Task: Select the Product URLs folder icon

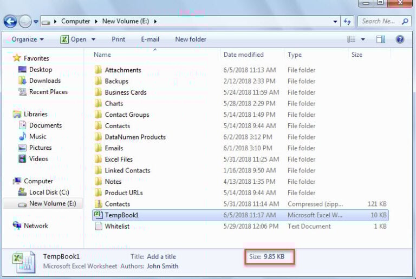Action: (x=98, y=192)
